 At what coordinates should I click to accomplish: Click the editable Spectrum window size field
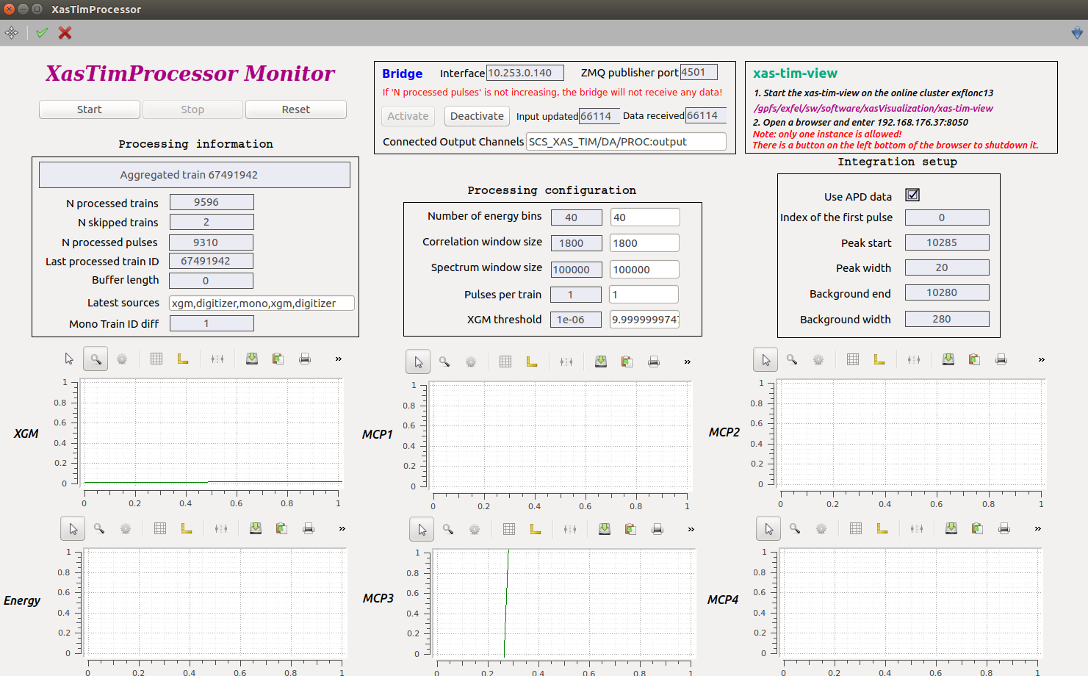tap(645, 270)
